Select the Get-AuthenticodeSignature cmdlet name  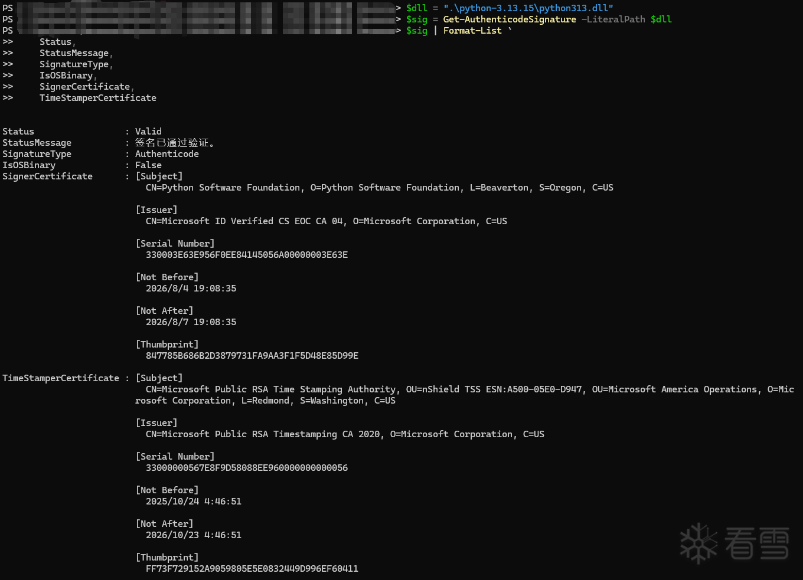pyautogui.click(x=510, y=19)
